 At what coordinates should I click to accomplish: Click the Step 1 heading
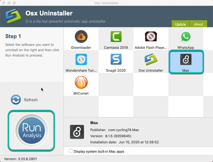click(13, 36)
